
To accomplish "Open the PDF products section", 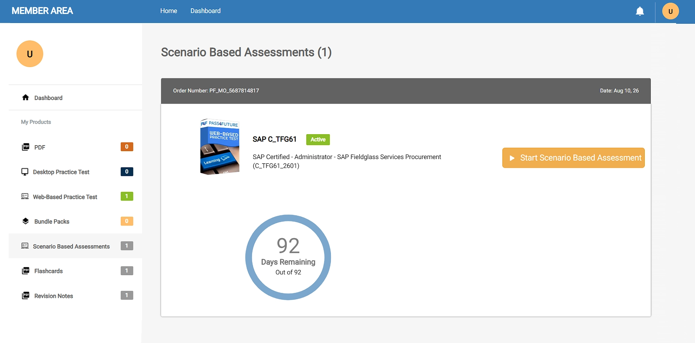I will 75,147.
